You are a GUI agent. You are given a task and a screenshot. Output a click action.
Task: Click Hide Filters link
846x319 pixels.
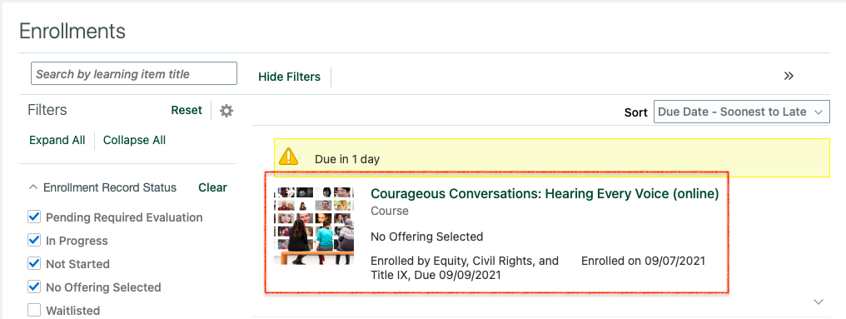point(289,77)
